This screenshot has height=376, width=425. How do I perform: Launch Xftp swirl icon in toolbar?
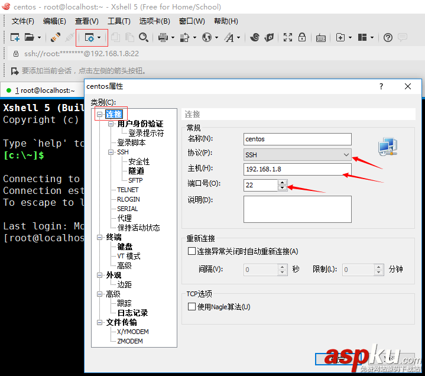255,37
